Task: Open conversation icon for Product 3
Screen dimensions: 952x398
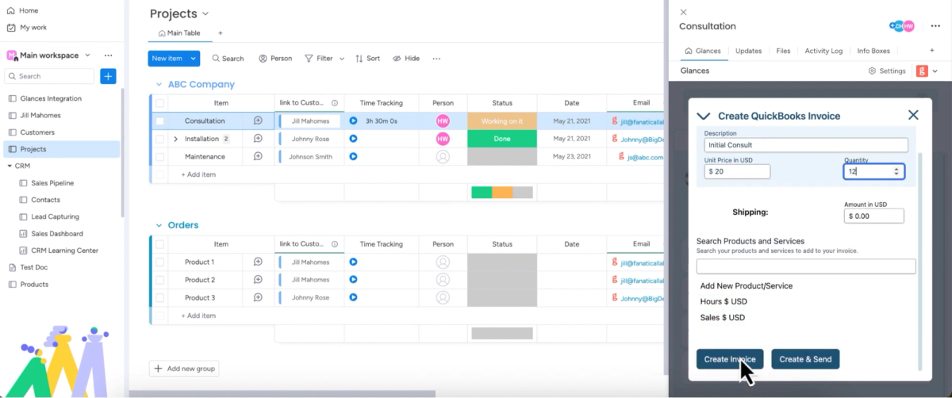Action: [258, 298]
